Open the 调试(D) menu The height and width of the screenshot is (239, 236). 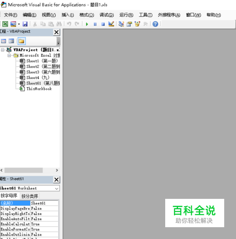click(107, 15)
